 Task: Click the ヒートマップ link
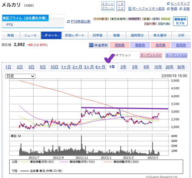(x=180, y=3)
